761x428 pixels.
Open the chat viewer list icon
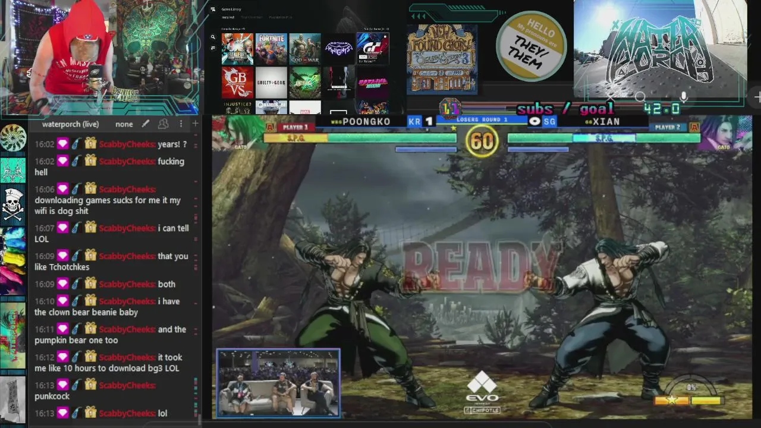(163, 124)
